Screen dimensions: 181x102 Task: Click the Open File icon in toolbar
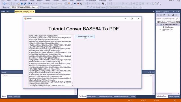[18, 4]
